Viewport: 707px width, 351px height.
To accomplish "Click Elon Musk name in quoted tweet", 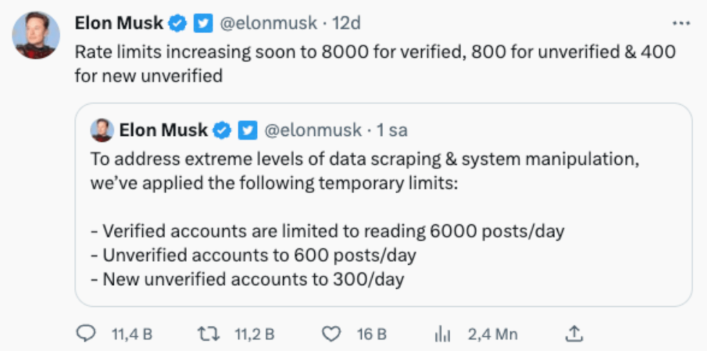I will coord(163,130).
